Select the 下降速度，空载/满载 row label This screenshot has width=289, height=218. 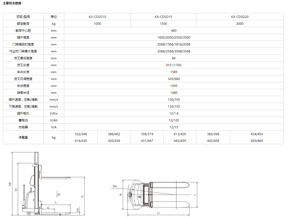point(23,107)
